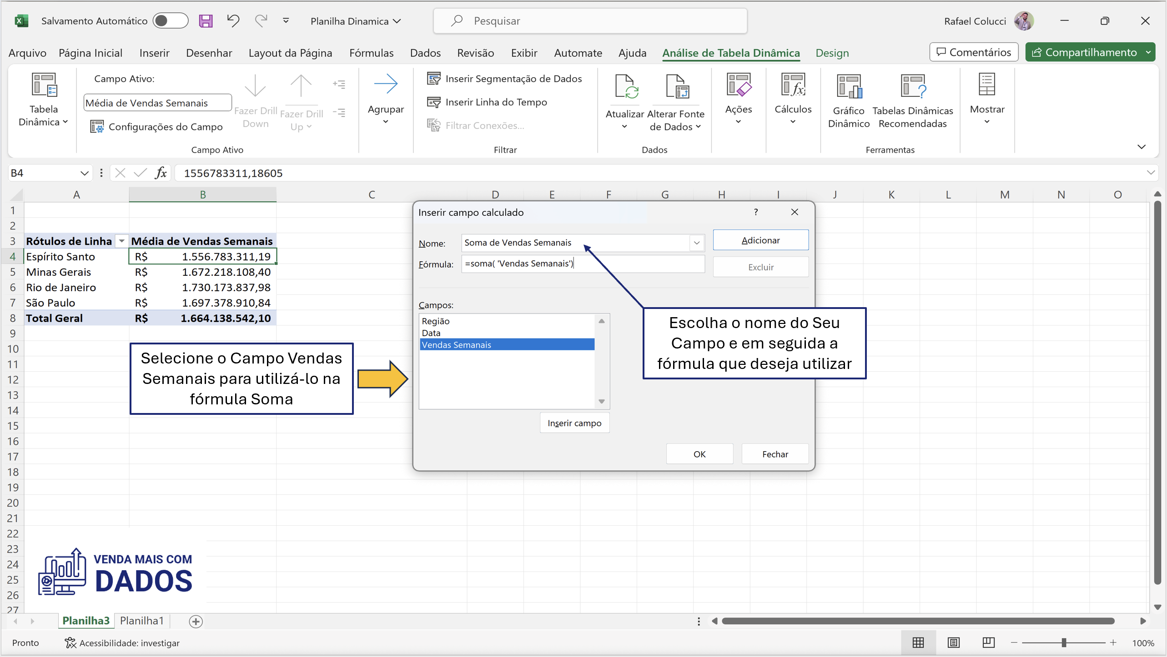
Task: Expand the Name Box dropdown arrow
Action: click(84, 173)
